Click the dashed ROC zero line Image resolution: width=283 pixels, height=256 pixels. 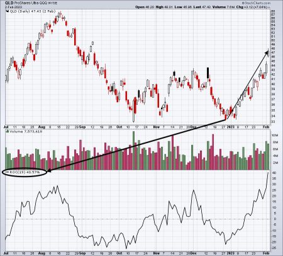(x=137, y=219)
